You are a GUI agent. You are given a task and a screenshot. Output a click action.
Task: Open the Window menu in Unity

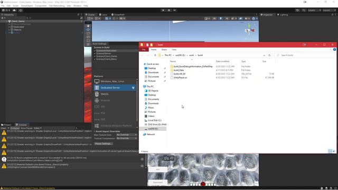point(77,6)
